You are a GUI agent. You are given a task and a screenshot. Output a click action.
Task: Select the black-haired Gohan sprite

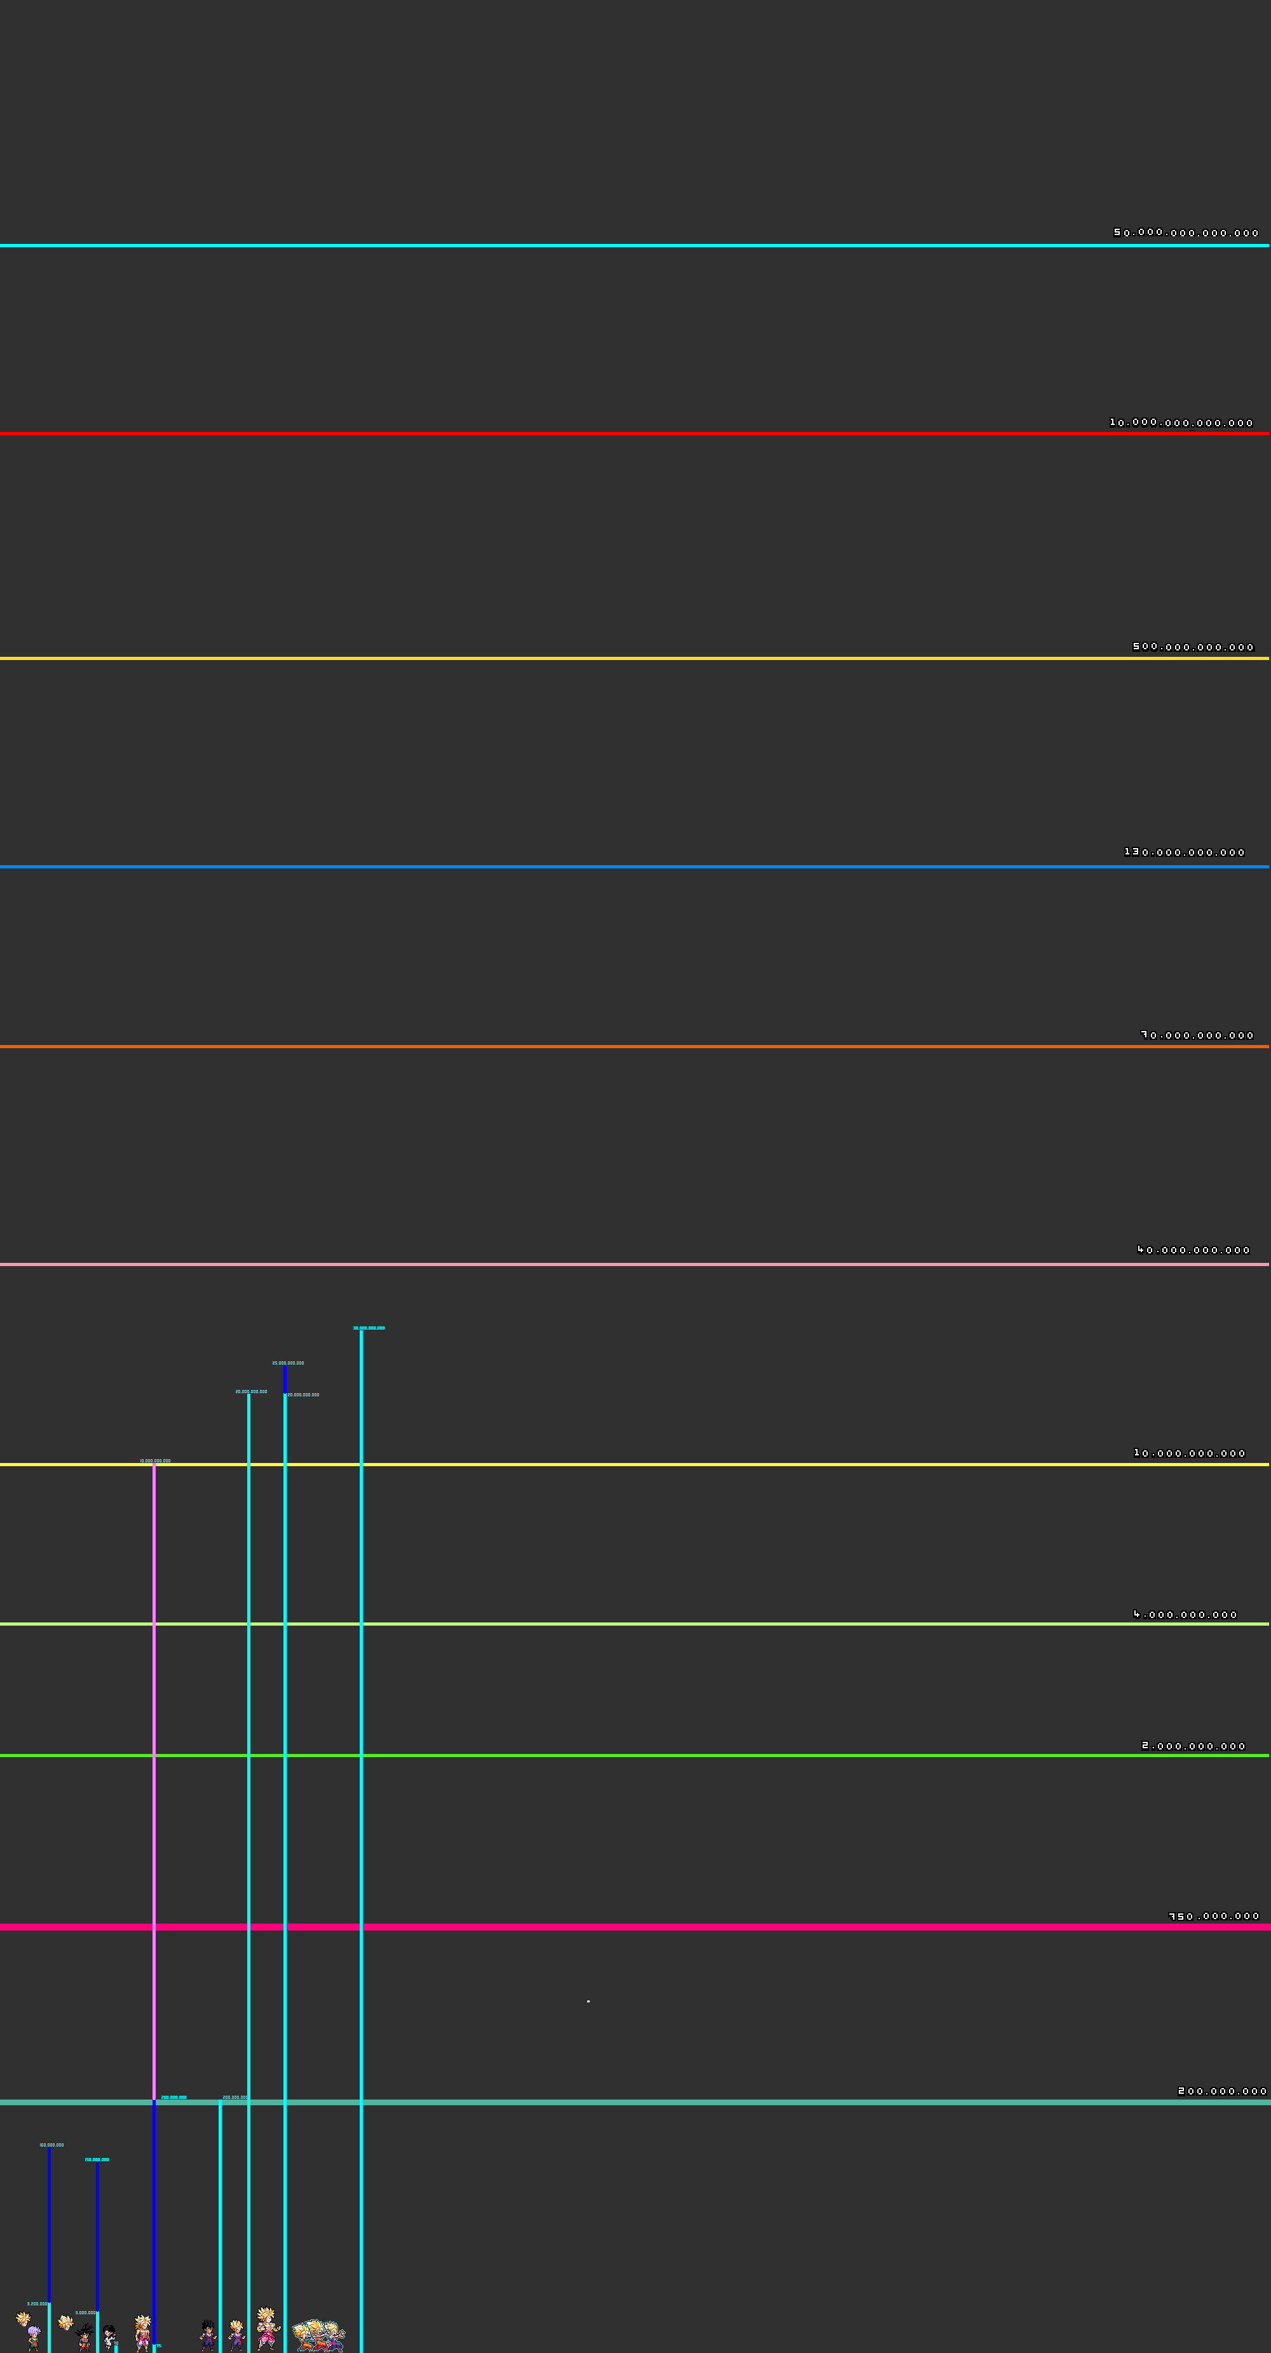point(209,2336)
